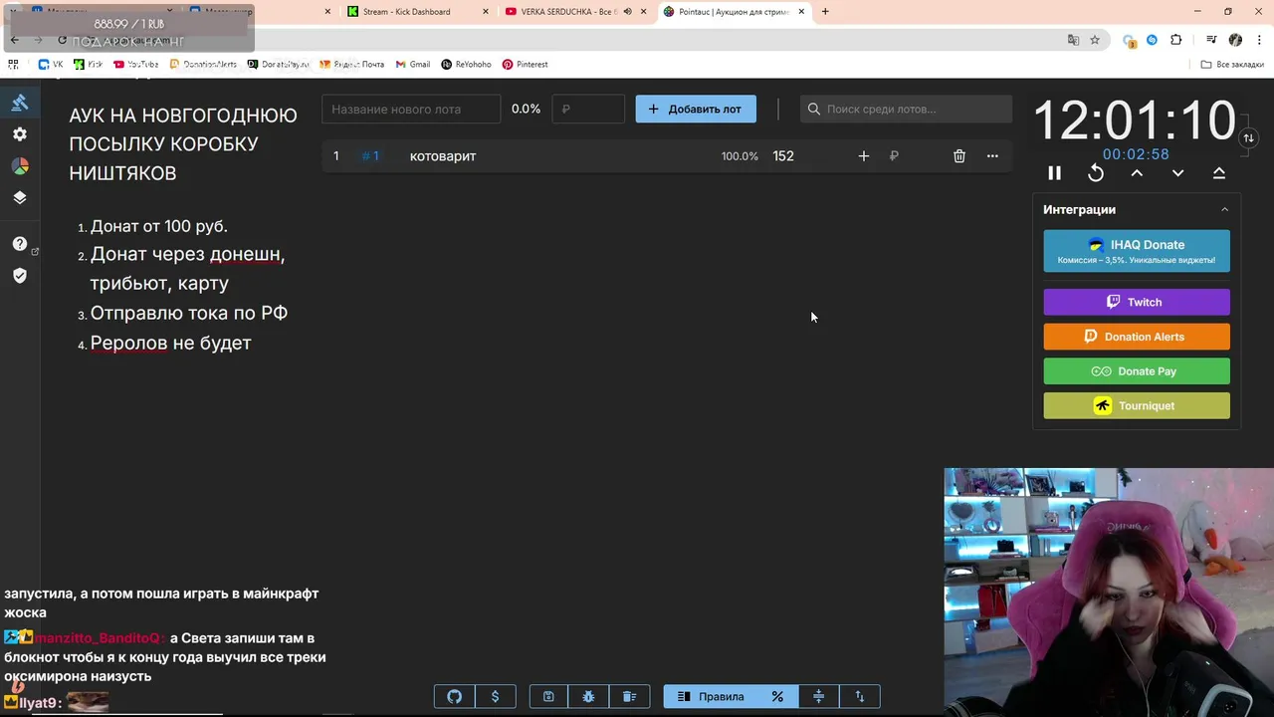Click the bug report icon
This screenshot has height=717, width=1274.
(x=588, y=696)
